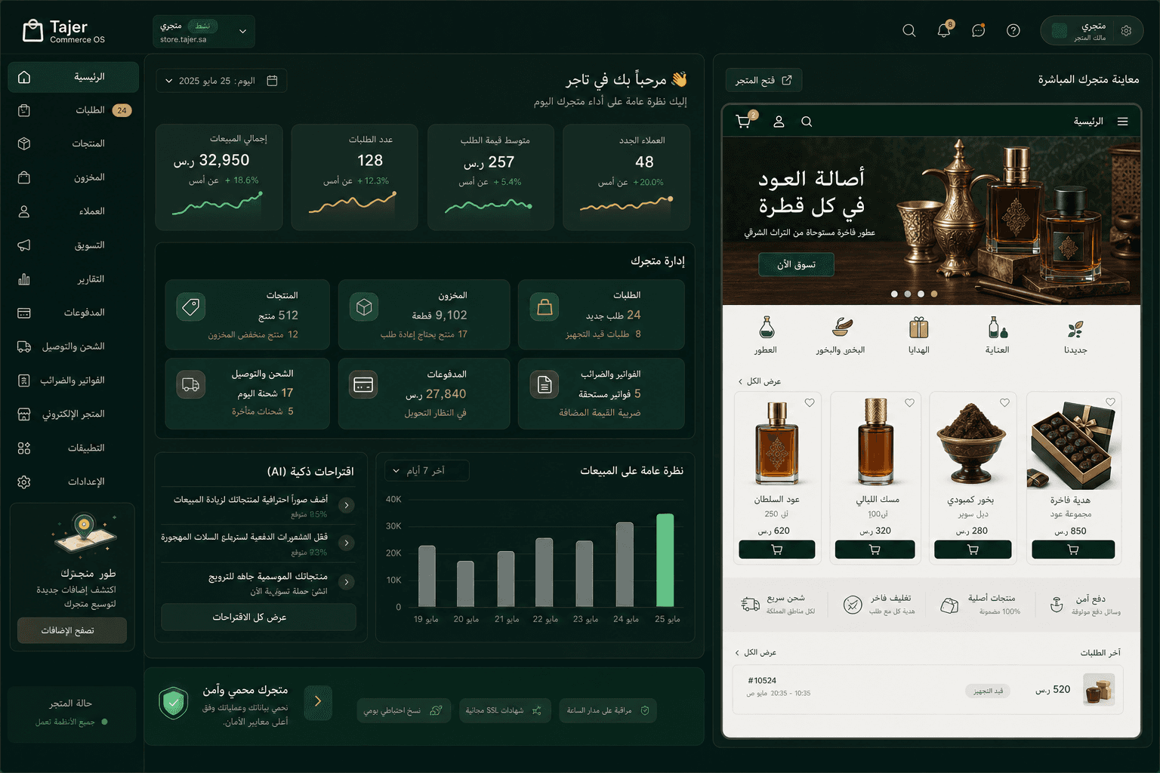Open العملاء in sidebar

(x=73, y=211)
